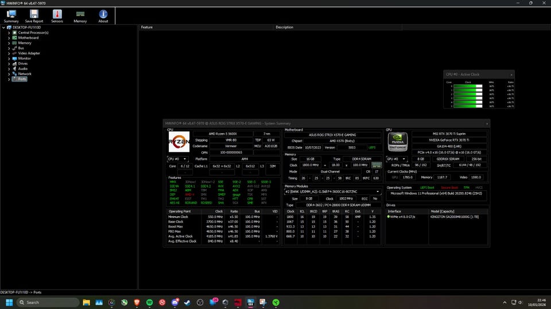
Task: Open the About info button
Action: click(x=103, y=16)
